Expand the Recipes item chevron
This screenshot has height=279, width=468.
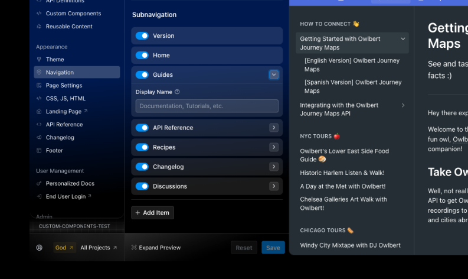[x=274, y=147]
